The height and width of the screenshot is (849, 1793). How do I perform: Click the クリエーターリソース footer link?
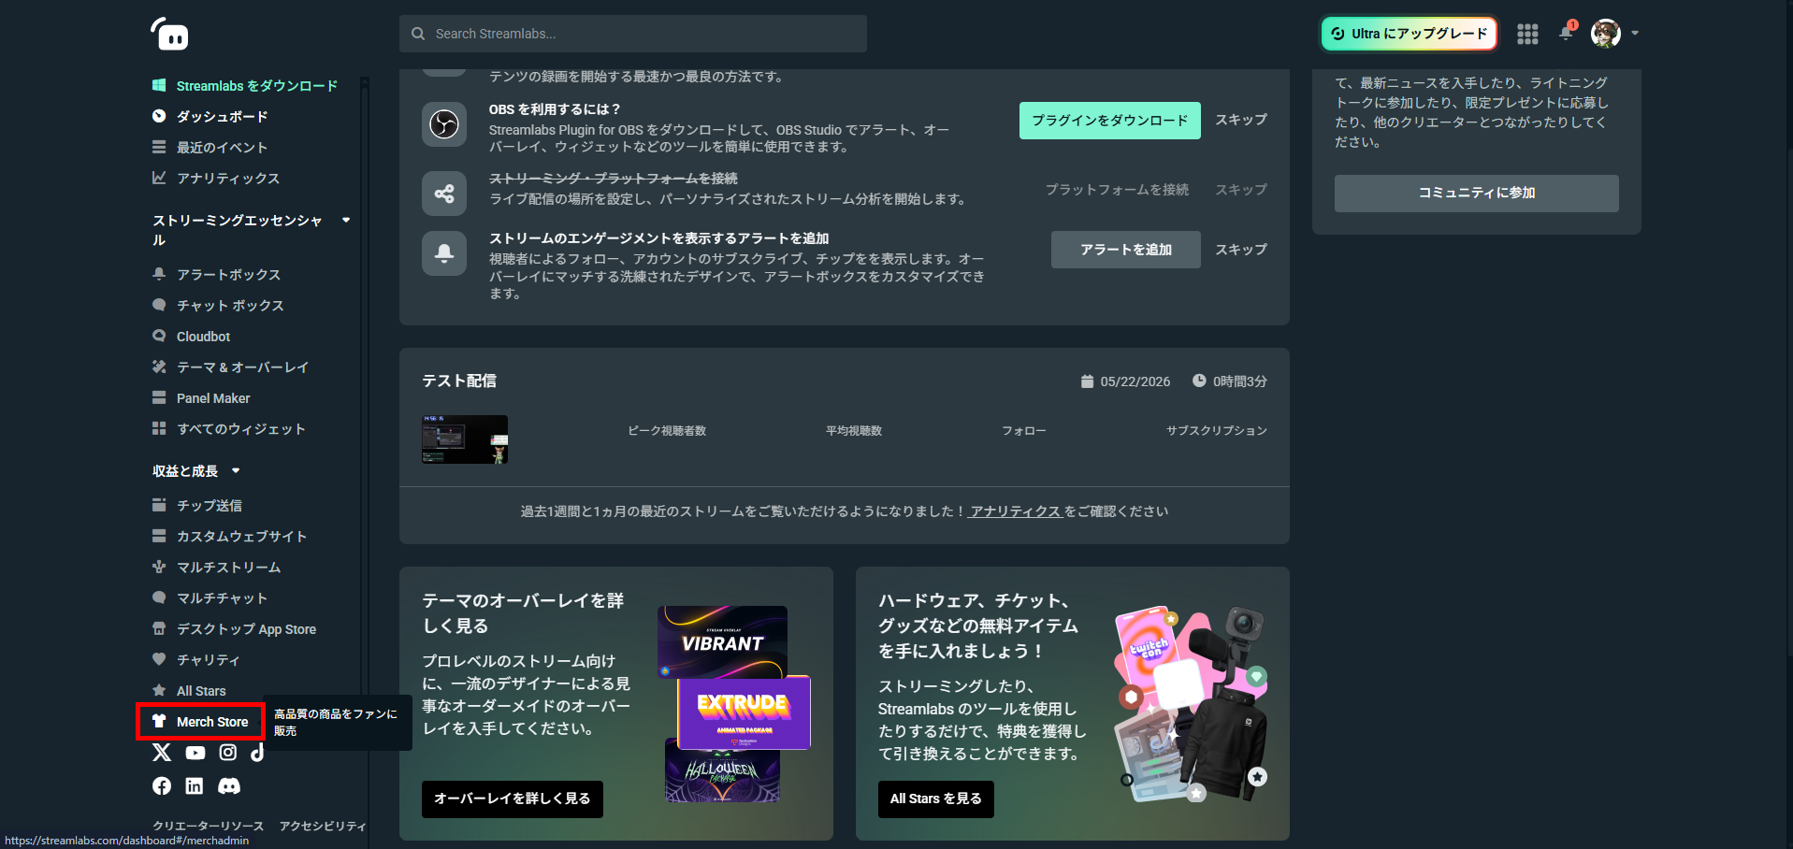(x=209, y=827)
